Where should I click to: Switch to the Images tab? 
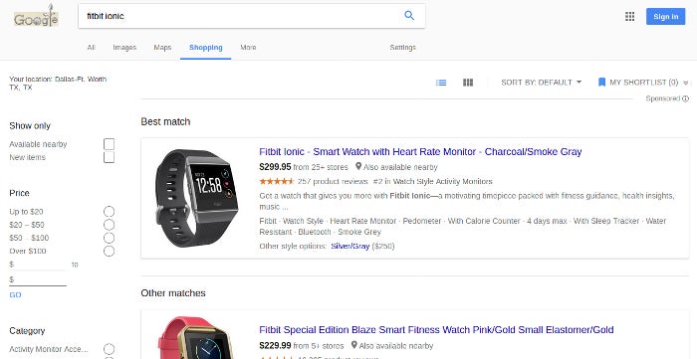(x=124, y=47)
